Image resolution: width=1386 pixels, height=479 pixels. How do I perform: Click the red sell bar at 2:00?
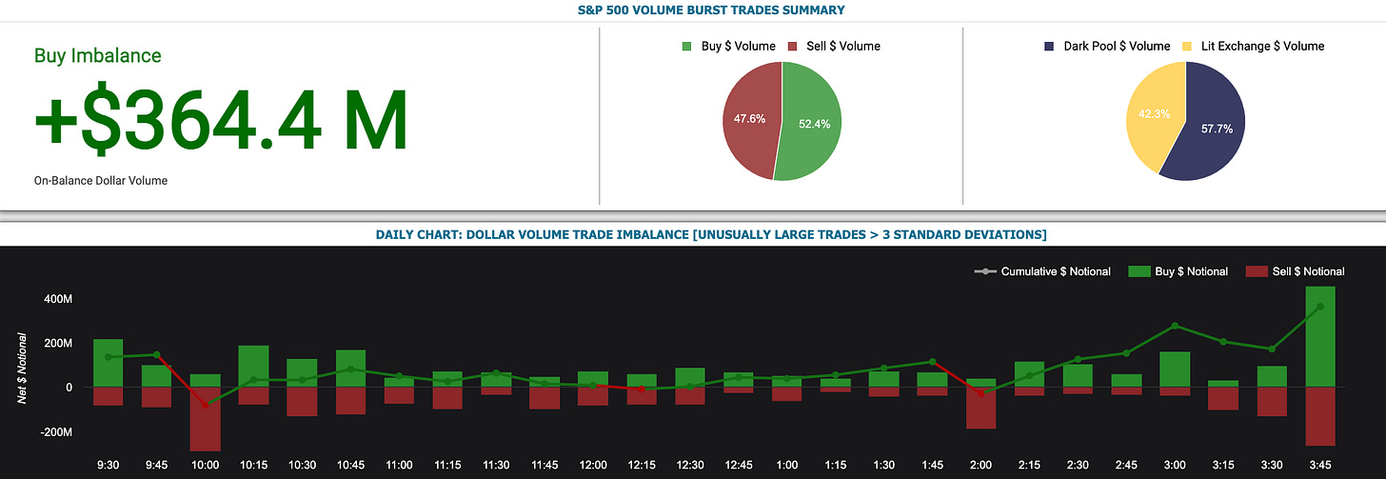point(980,408)
